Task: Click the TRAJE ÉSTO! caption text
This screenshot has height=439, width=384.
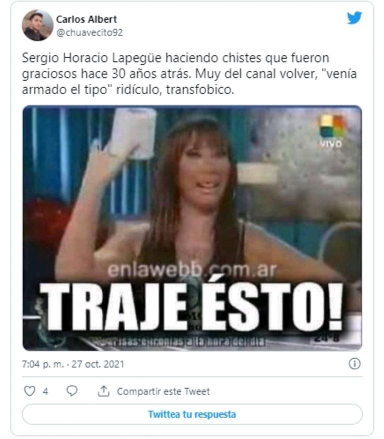Action: tap(191, 306)
